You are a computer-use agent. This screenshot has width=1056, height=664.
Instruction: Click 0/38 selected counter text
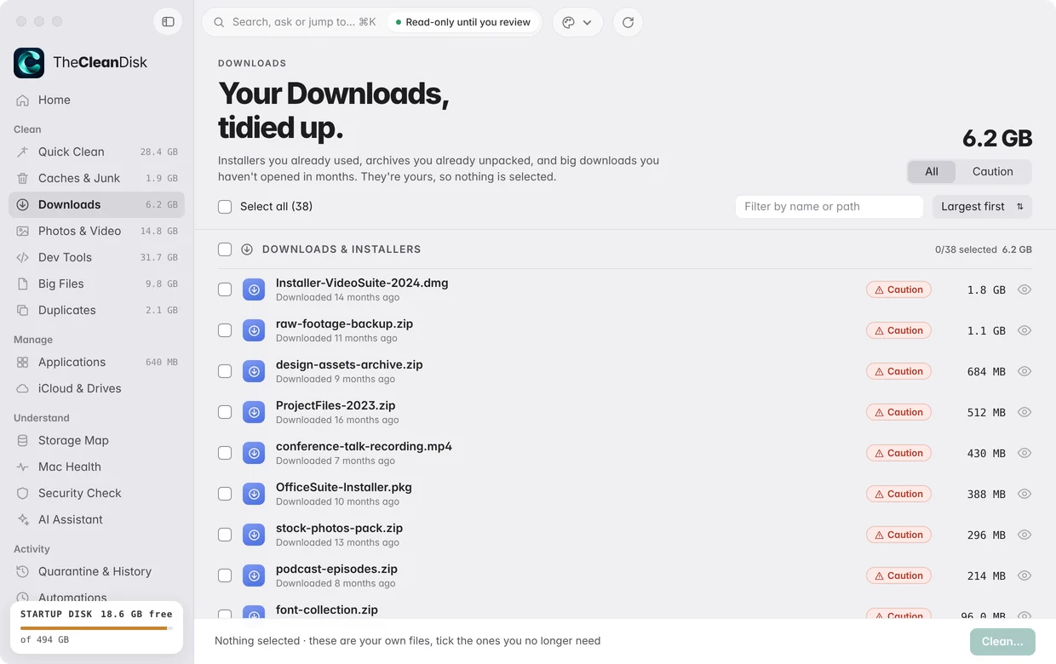[x=966, y=249]
